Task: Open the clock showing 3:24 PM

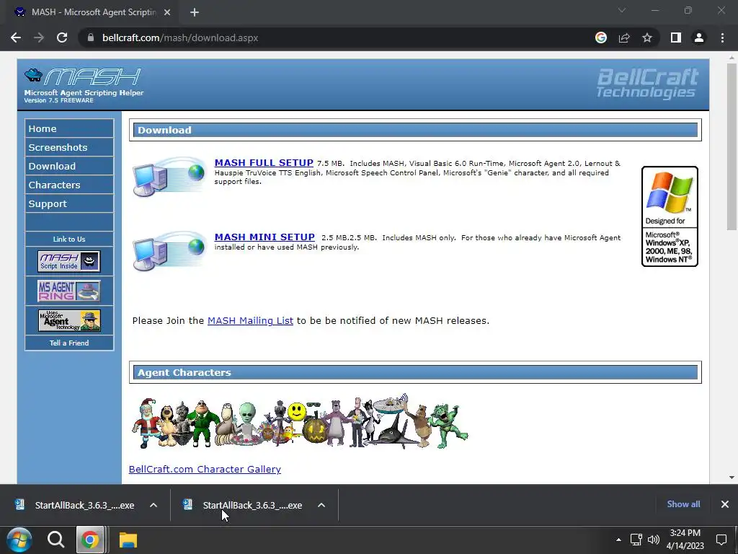Action: pos(685,540)
